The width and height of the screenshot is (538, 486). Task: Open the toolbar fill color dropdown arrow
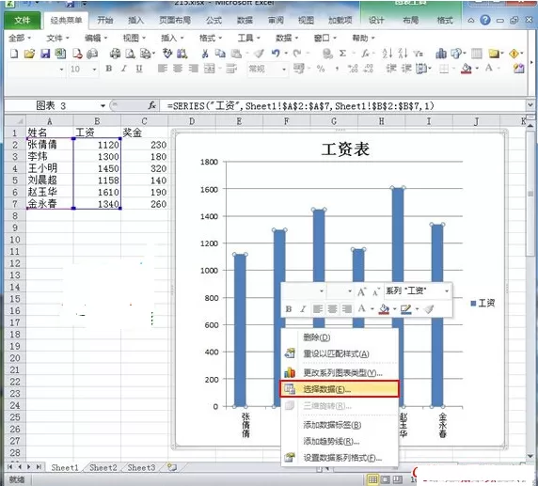477,69
